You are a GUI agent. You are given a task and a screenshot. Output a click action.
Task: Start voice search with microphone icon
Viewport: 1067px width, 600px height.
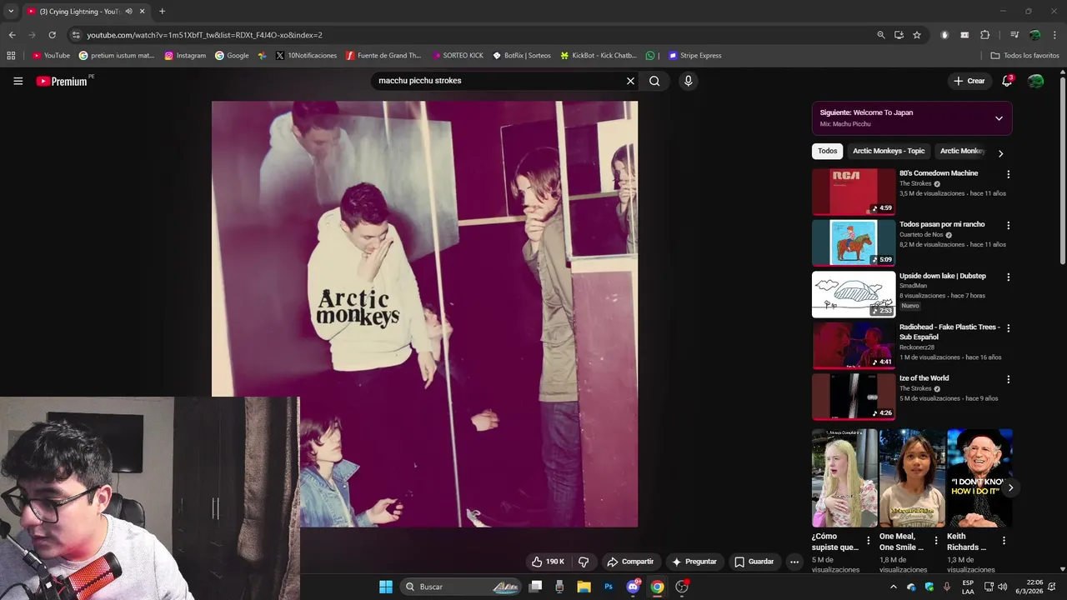coord(688,81)
